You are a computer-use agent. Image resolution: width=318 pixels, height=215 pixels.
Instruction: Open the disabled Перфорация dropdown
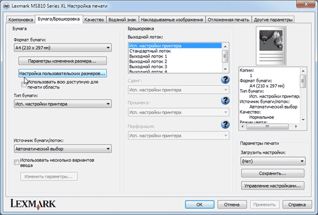click(179, 136)
